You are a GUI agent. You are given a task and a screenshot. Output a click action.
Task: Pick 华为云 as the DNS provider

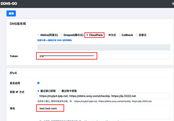coord(107,35)
